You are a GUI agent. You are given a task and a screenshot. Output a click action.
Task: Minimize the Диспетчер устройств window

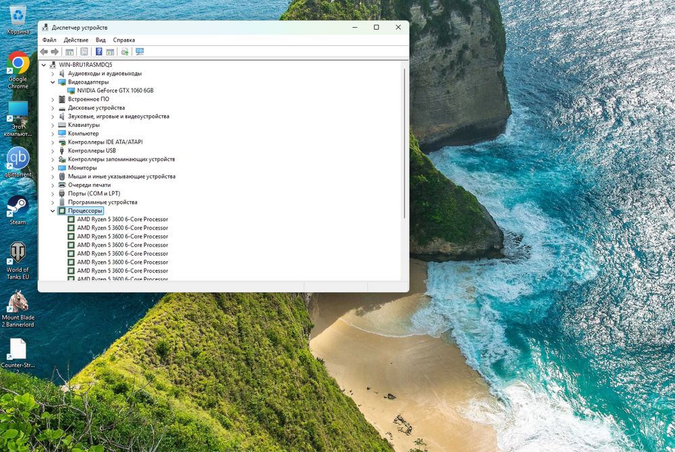click(355, 27)
